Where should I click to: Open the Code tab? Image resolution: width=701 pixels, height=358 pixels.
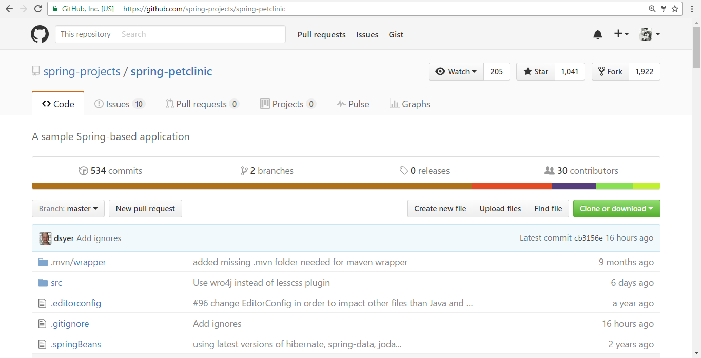pyautogui.click(x=58, y=104)
